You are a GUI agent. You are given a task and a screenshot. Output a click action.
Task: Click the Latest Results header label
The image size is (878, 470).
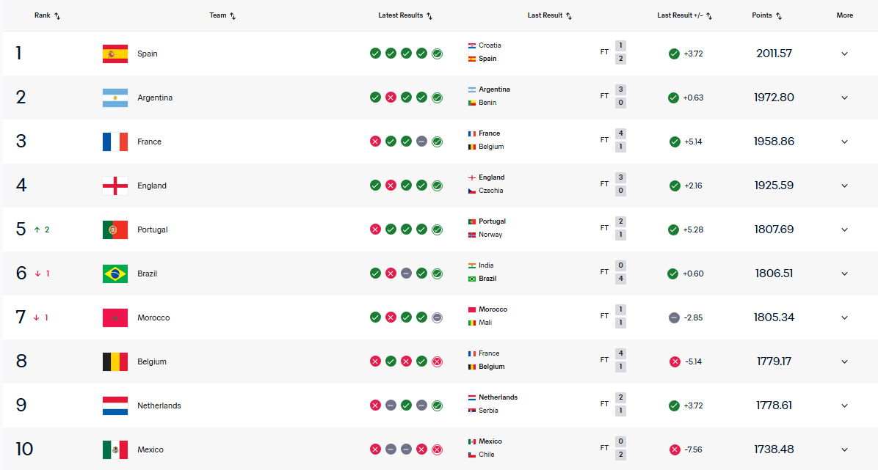coord(400,15)
